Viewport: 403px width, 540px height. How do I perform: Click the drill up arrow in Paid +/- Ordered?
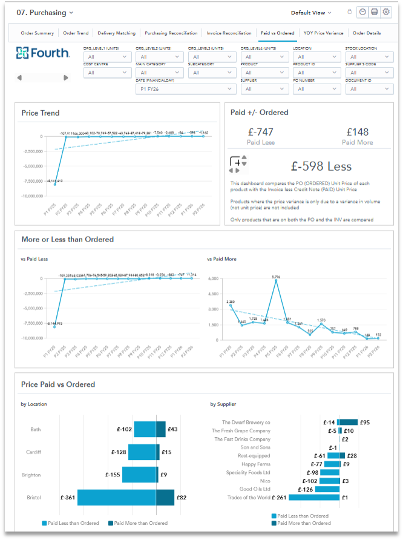[244, 157]
